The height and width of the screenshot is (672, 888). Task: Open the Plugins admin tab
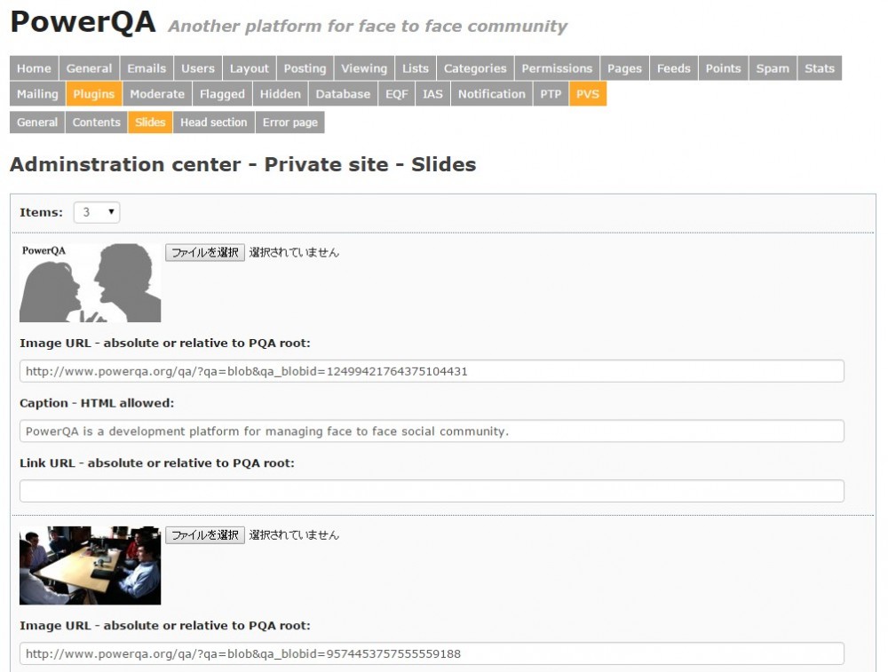click(93, 94)
